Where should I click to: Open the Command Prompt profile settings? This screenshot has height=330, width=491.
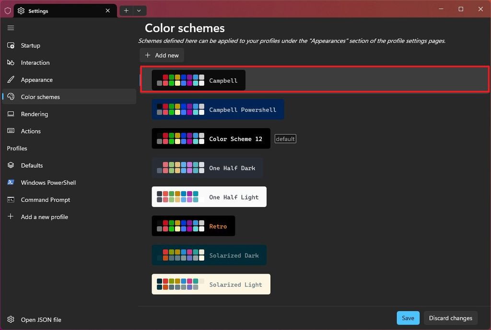click(x=46, y=199)
